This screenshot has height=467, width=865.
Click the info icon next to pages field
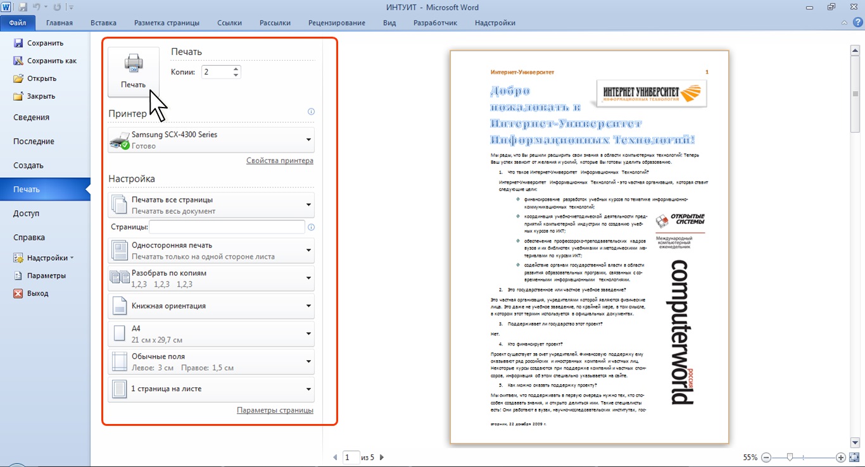(311, 227)
